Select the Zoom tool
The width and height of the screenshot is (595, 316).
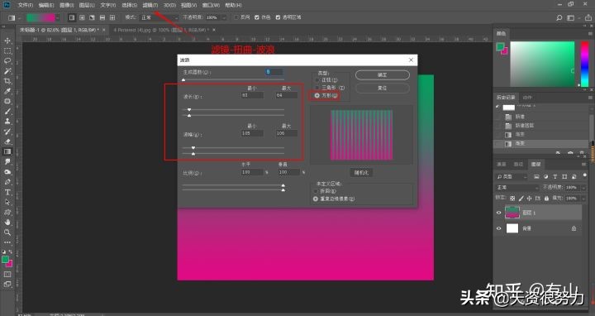coord(7,232)
